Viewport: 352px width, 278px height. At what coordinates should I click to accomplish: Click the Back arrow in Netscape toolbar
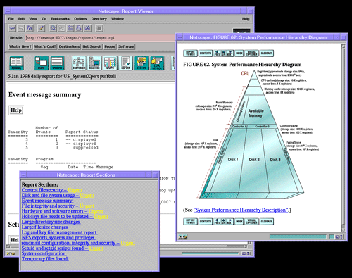[x=12, y=28]
